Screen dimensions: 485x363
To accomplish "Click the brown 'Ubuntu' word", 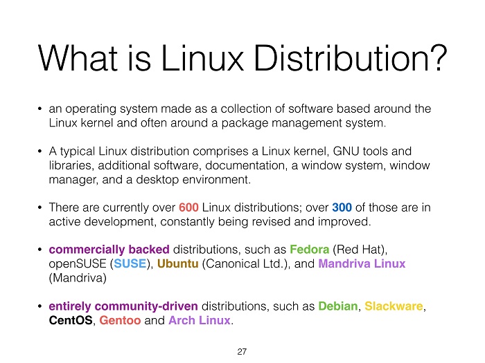I will 178,263.
